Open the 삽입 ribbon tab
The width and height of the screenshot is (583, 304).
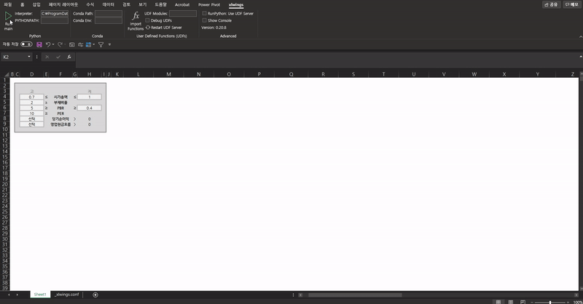click(36, 4)
